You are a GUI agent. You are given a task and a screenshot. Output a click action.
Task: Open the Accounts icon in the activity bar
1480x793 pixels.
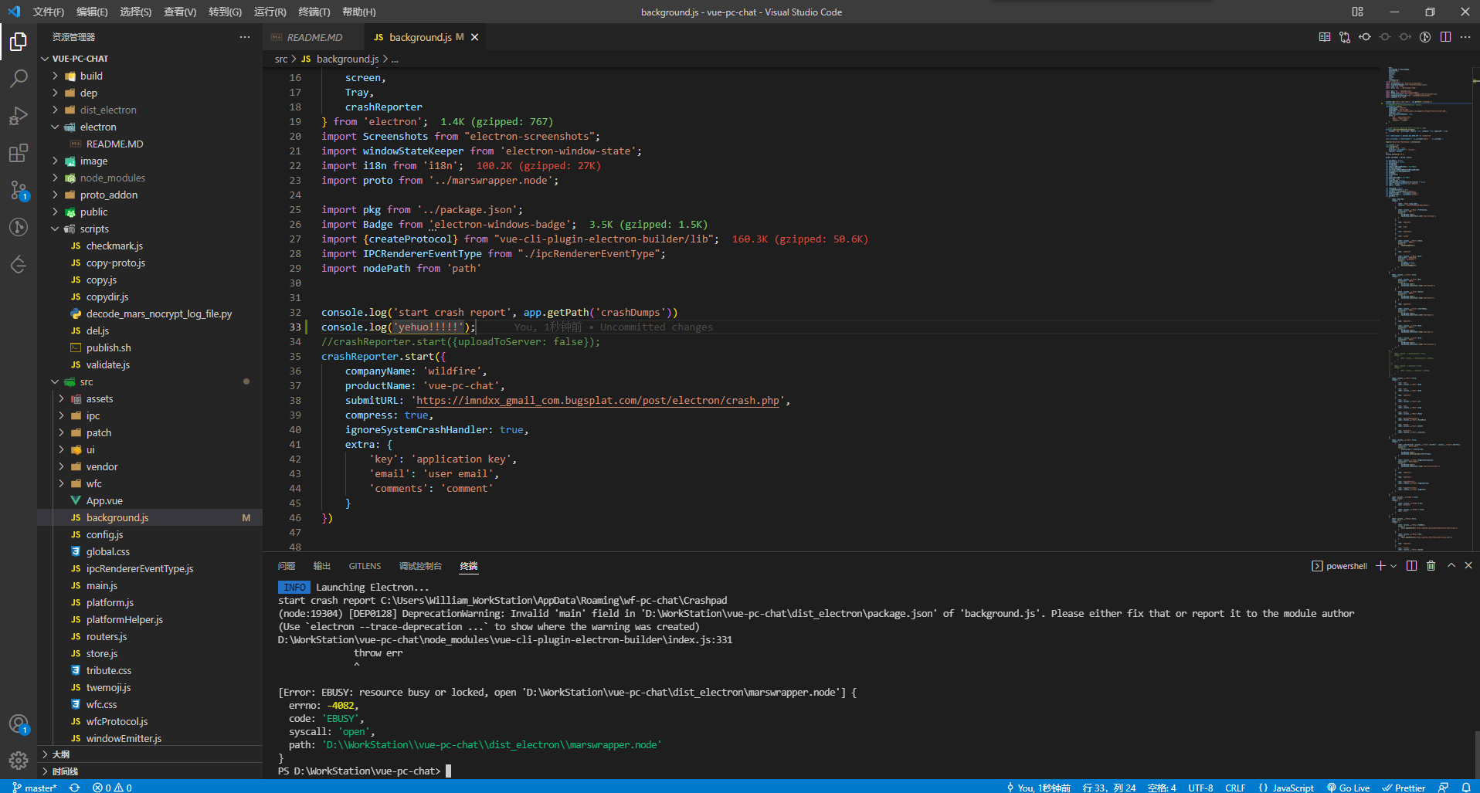[x=19, y=724]
